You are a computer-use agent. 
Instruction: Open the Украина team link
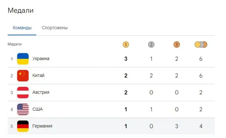coord(41,59)
